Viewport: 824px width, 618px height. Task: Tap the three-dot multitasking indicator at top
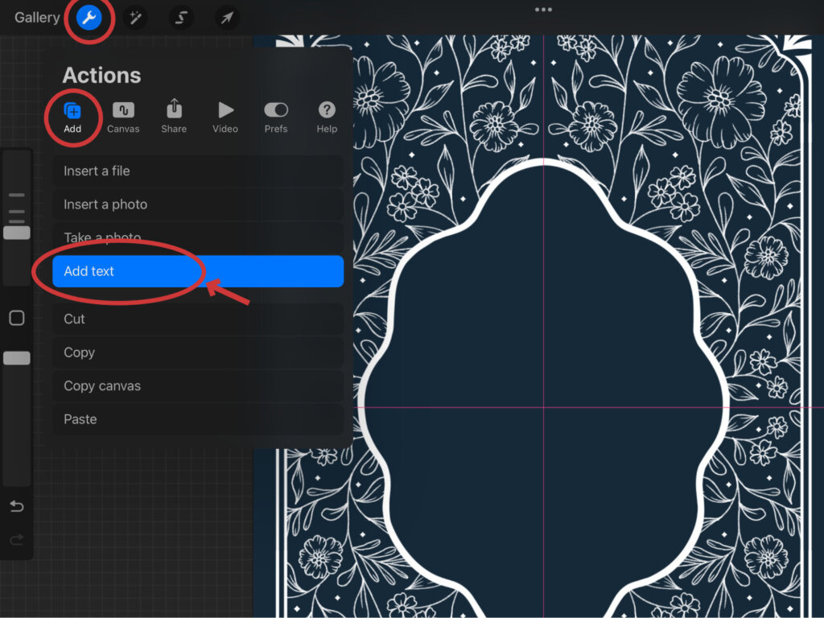[543, 10]
